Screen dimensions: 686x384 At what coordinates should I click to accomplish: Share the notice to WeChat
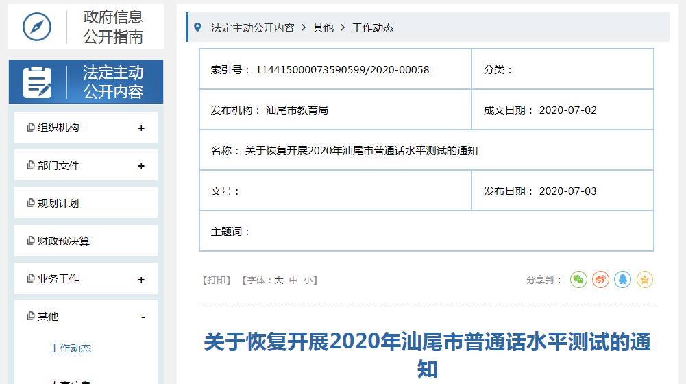(578, 279)
